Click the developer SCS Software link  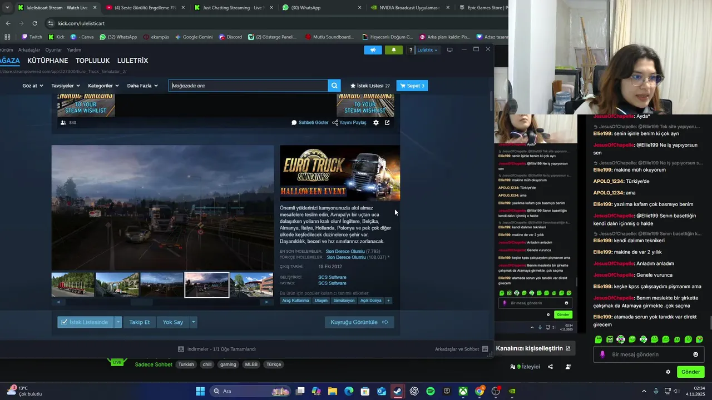332,277
